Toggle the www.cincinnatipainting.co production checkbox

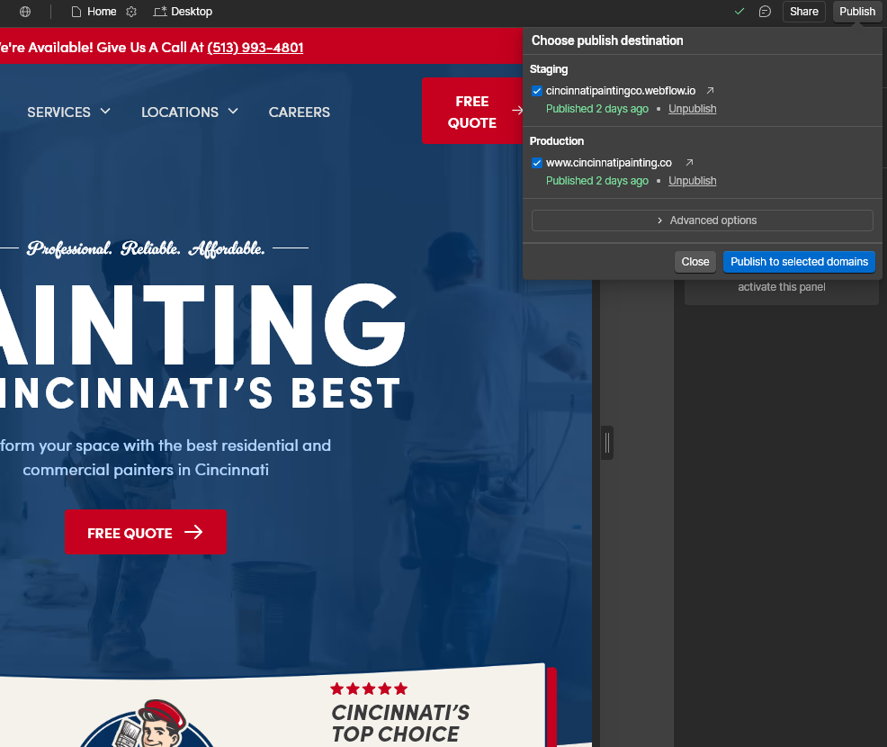tap(537, 163)
